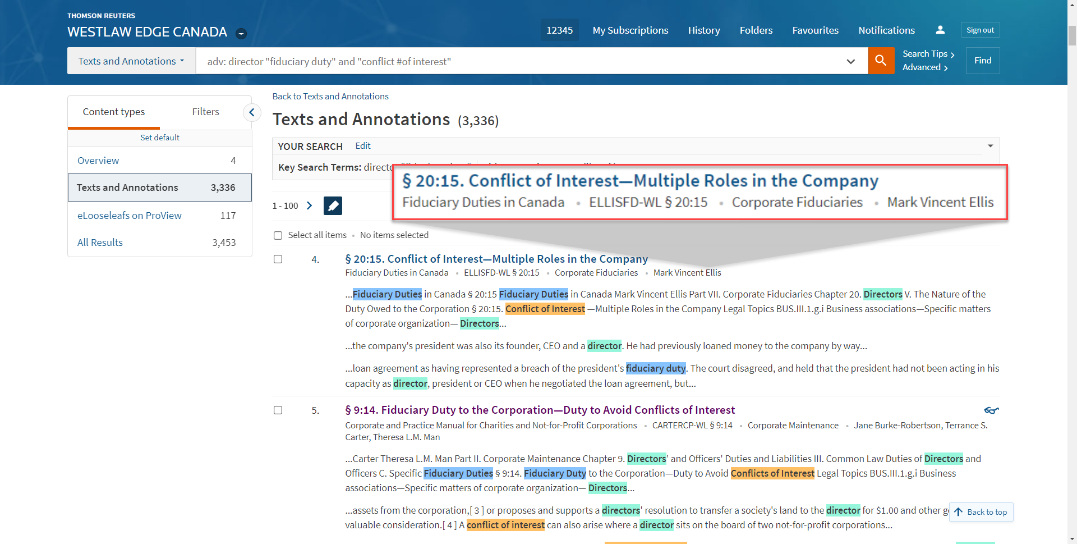
Task: Open Texts and Annotations search scope dropdown
Action: tap(131, 61)
